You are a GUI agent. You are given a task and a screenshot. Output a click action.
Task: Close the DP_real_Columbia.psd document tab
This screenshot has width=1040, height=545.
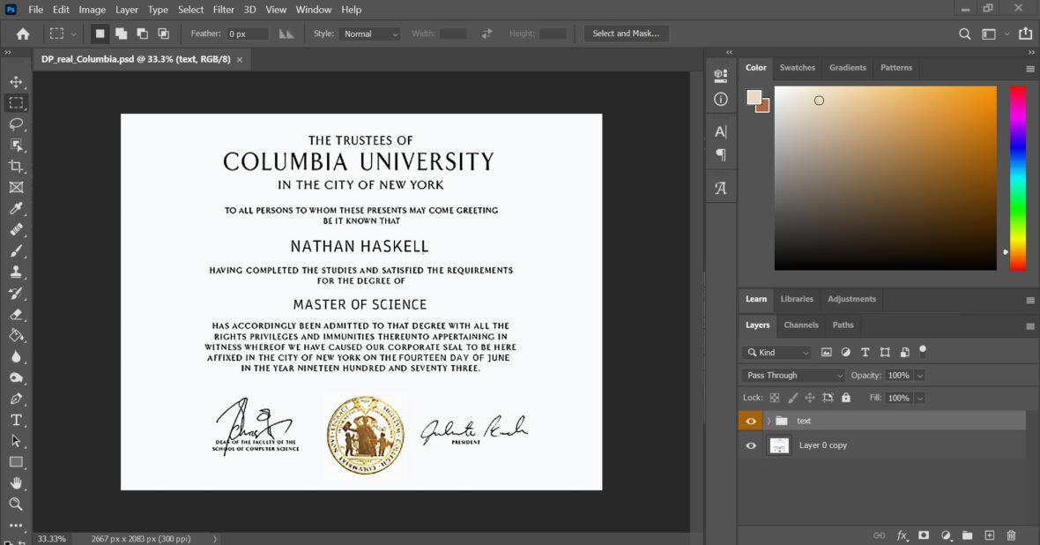coord(240,60)
